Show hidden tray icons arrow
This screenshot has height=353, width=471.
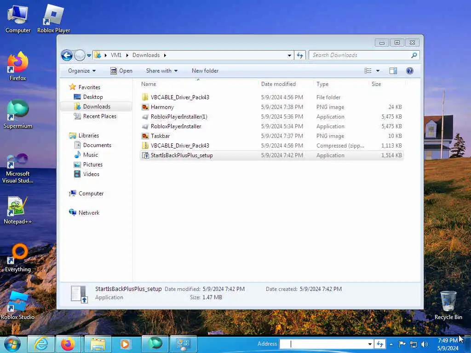[391, 344]
